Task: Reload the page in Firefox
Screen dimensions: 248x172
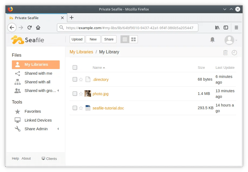Action: (30, 27)
